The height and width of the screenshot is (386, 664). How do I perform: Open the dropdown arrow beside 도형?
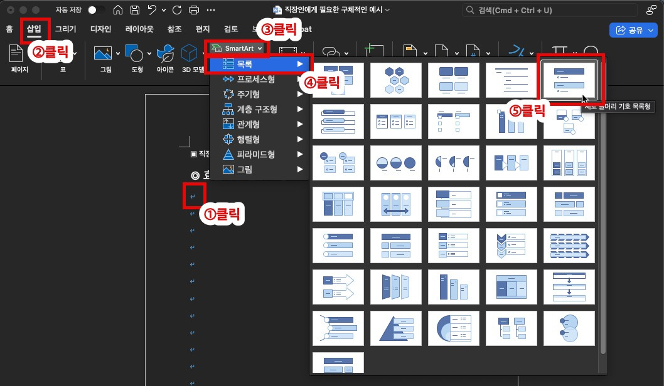click(149, 54)
